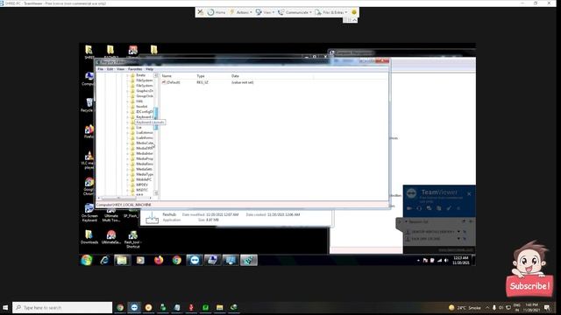
Task: Open the Help menu in Registry Editor
Action: coord(150,69)
